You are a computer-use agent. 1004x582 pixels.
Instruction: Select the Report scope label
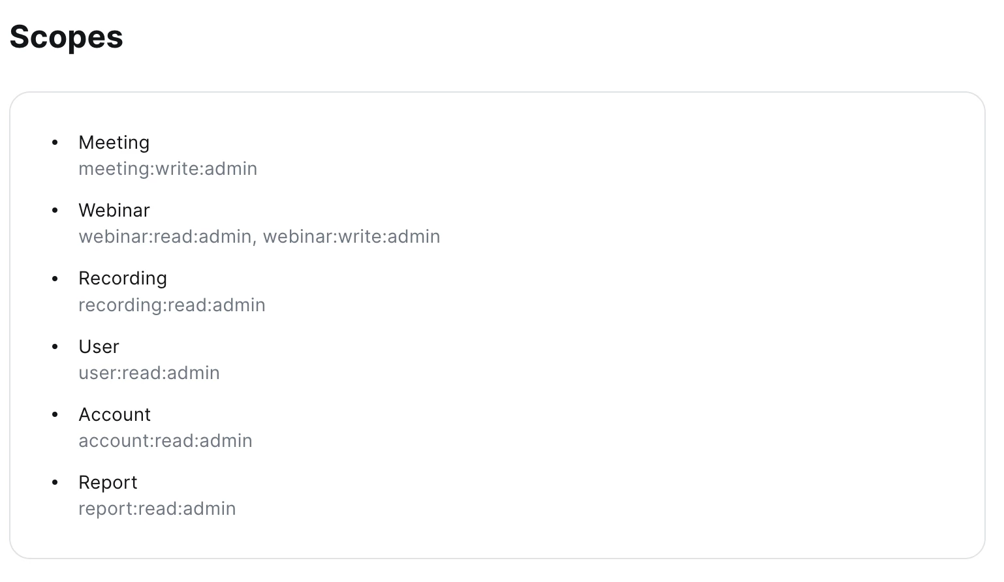108,482
